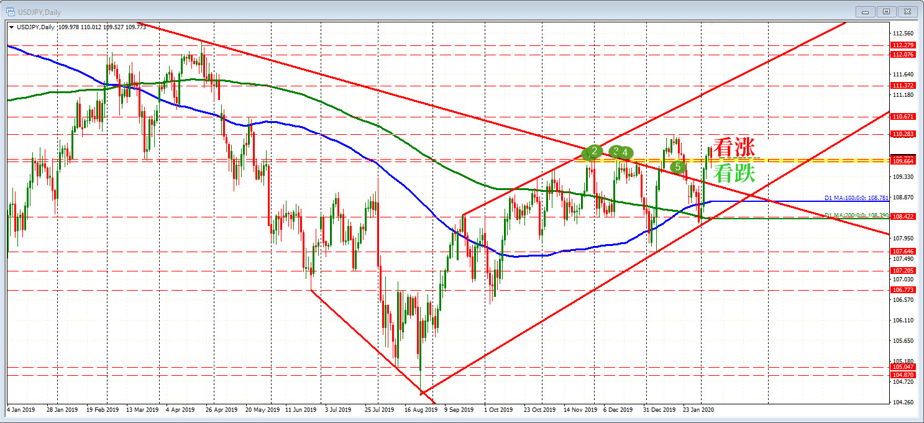This screenshot has width=924, height=423.
Task: Click 109.330 on the price axis
Action: click(903, 176)
